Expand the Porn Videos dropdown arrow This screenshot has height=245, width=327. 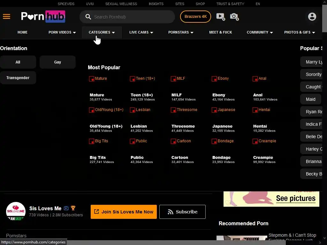74,33
